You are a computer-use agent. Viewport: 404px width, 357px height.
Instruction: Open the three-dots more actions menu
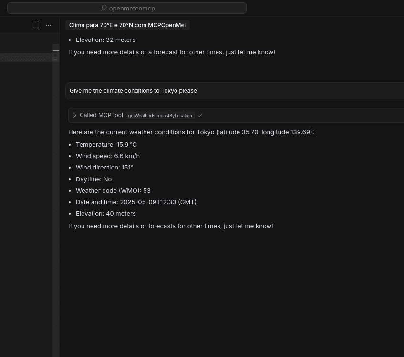pos(48,25)
